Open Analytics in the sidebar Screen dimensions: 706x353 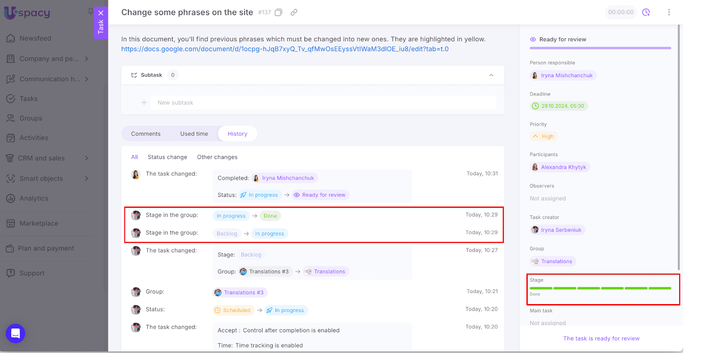tap(34, 198)
